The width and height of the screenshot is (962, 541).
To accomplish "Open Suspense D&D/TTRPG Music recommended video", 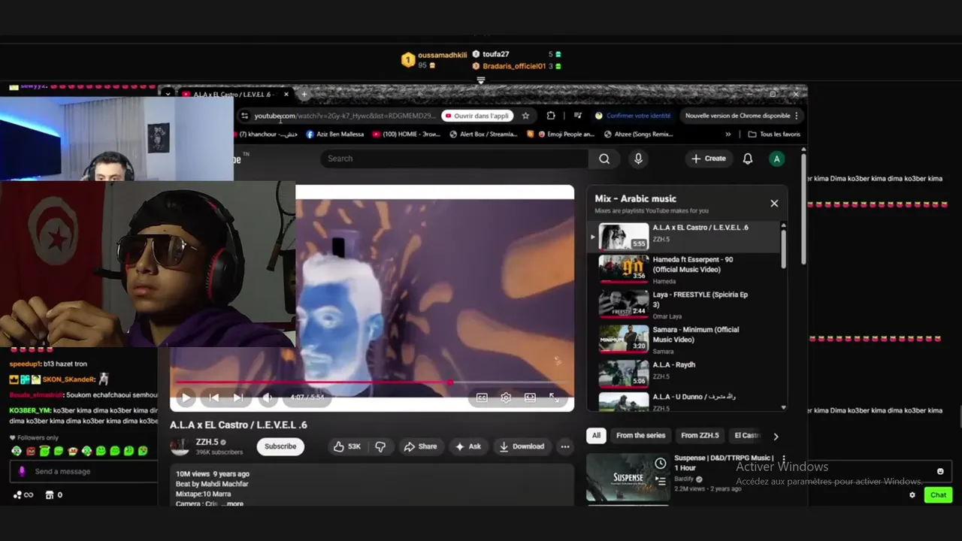I will [x=628, y=477].
